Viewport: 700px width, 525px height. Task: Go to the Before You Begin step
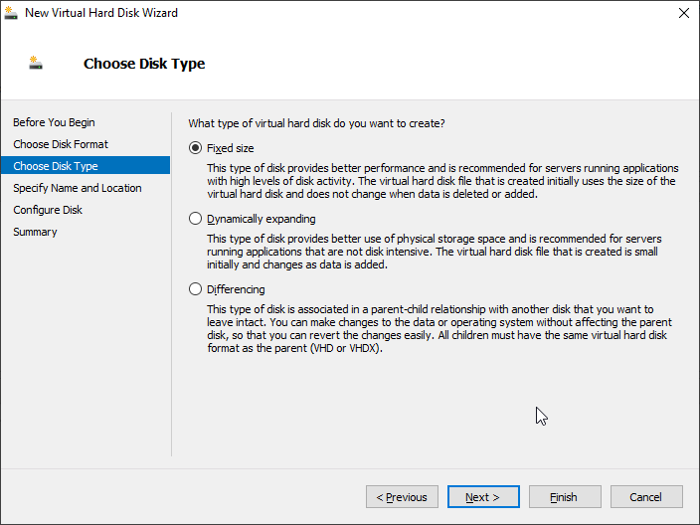click(54, 122)
